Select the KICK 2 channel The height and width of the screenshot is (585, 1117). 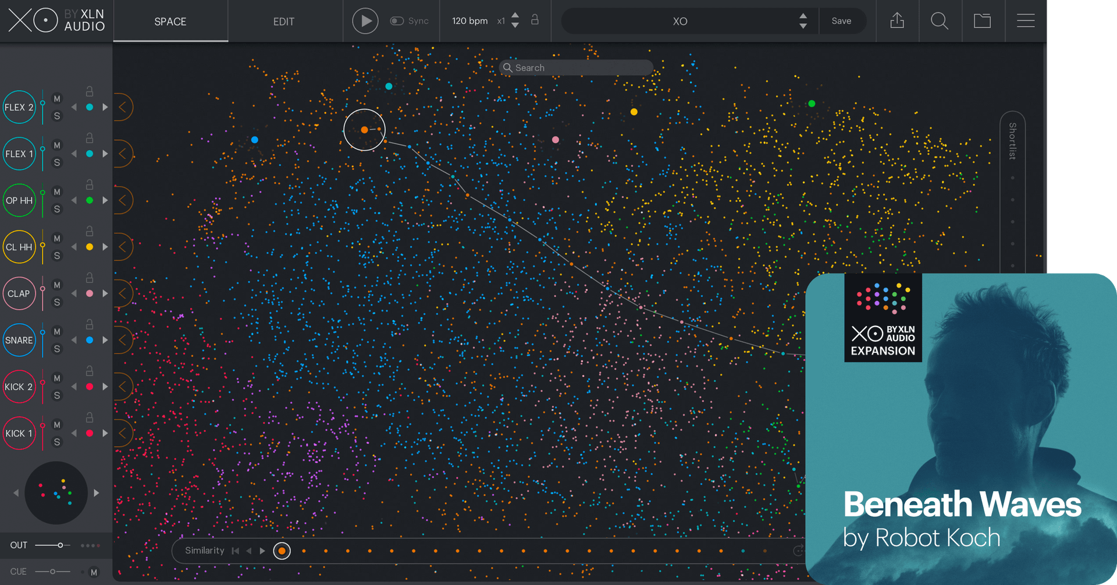(x=19, y=387)
